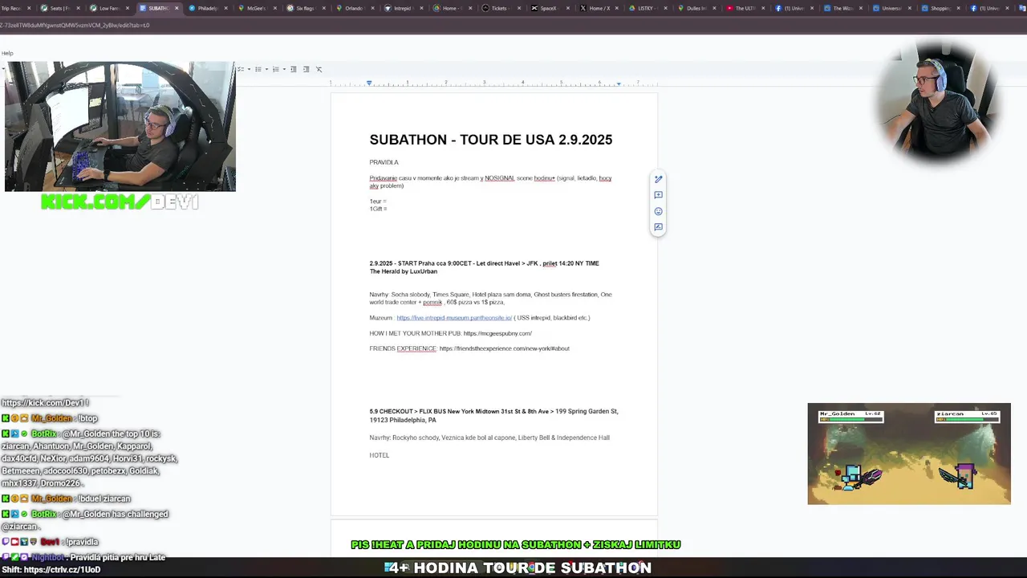Switch to The Wiza browser tab
Image resolution: width=1027 pixels, height=578 pixels.
tap(842, 8)
